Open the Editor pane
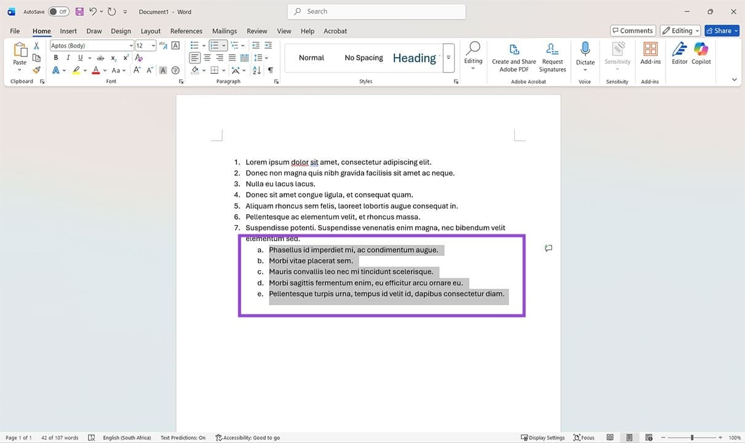745x443 pixels. click(679, 55)
